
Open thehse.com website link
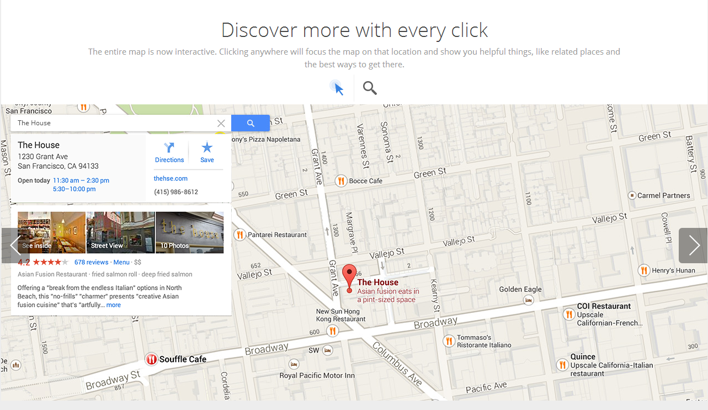tap(171, 178)
